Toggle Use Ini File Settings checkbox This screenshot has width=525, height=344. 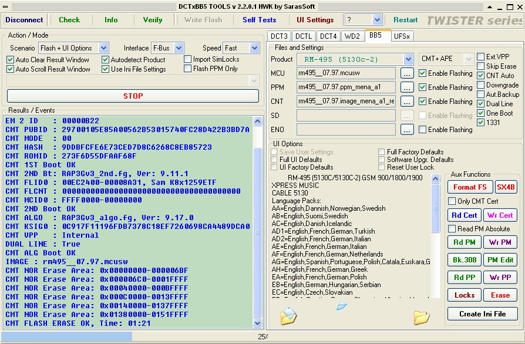[106, 69]
